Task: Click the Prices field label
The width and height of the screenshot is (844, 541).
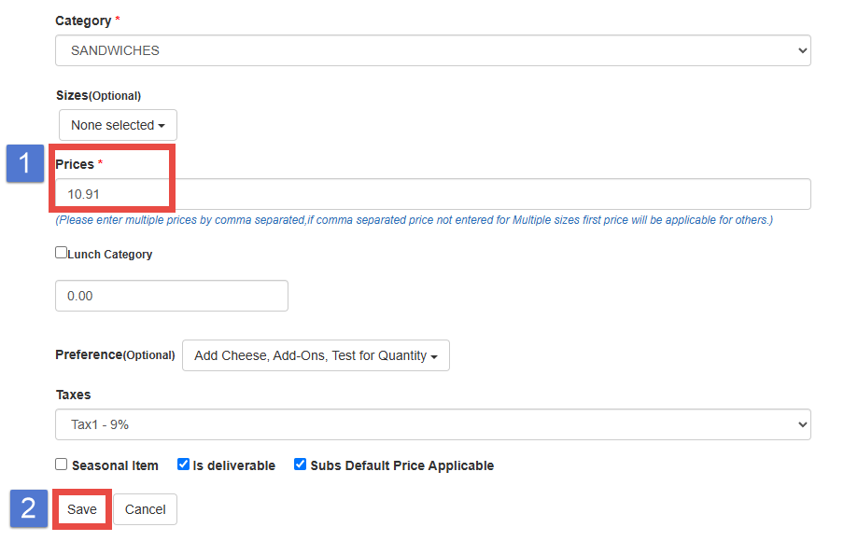Action: 75,164
